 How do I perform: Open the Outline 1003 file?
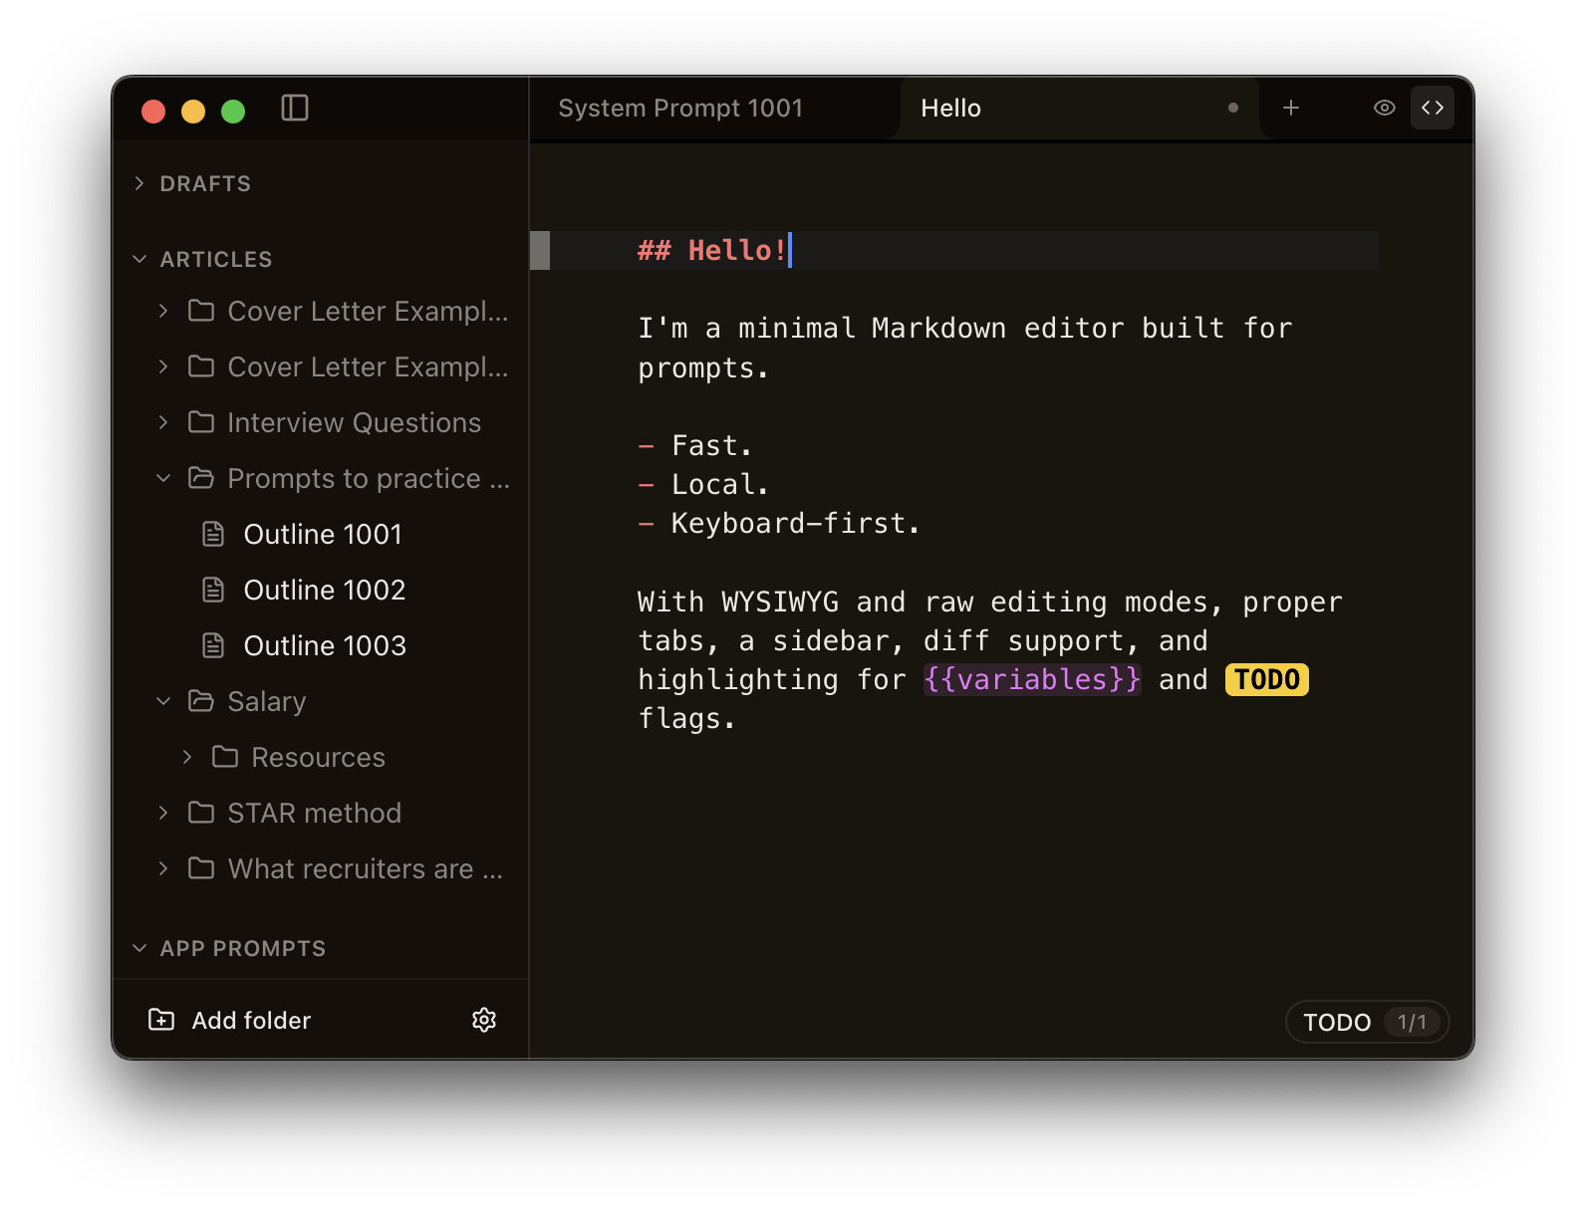pos(323,646)
